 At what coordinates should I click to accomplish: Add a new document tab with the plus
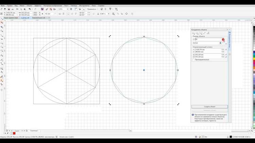coord(49,18)
